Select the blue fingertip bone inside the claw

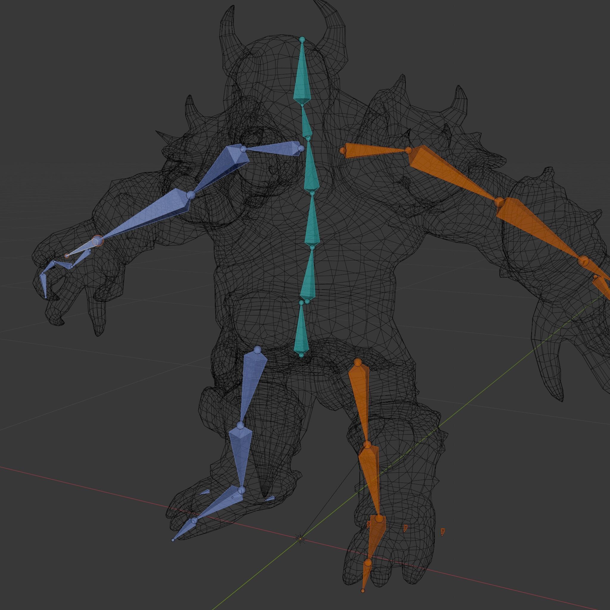point(44,285)
